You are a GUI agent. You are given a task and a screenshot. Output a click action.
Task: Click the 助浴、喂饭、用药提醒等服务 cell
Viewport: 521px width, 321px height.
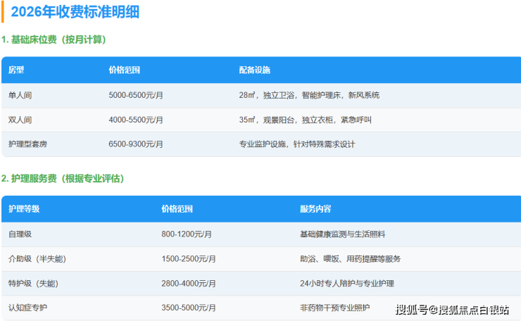tap(350, 259)
